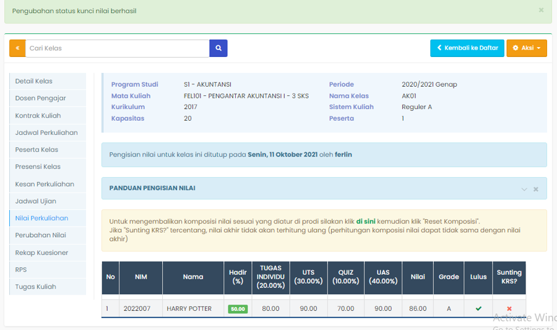This screenshot has width=557, height=330.
Task: Dismiss the green success notification
Action: (541, 11)
